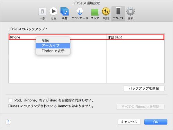Open the 共有 (Sharing) preferences pane
173x130 pixels.
pos(64,13)
